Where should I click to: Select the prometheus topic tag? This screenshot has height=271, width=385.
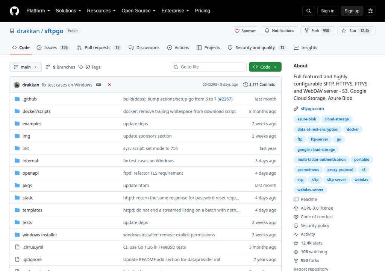click(x=308, y=170)
